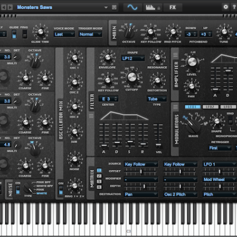Click the LFO Shape knob
This screenshot has width=237, height=237.
217,121
